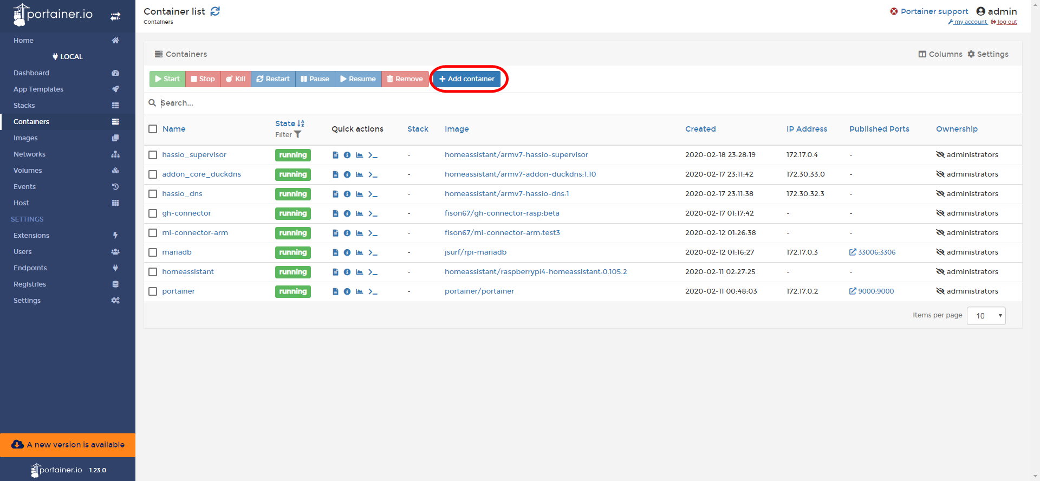The image size is (1040, 481).
Task: Click the Add container button
Action: point(467,79)
